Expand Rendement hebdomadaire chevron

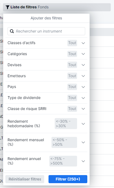83,124
